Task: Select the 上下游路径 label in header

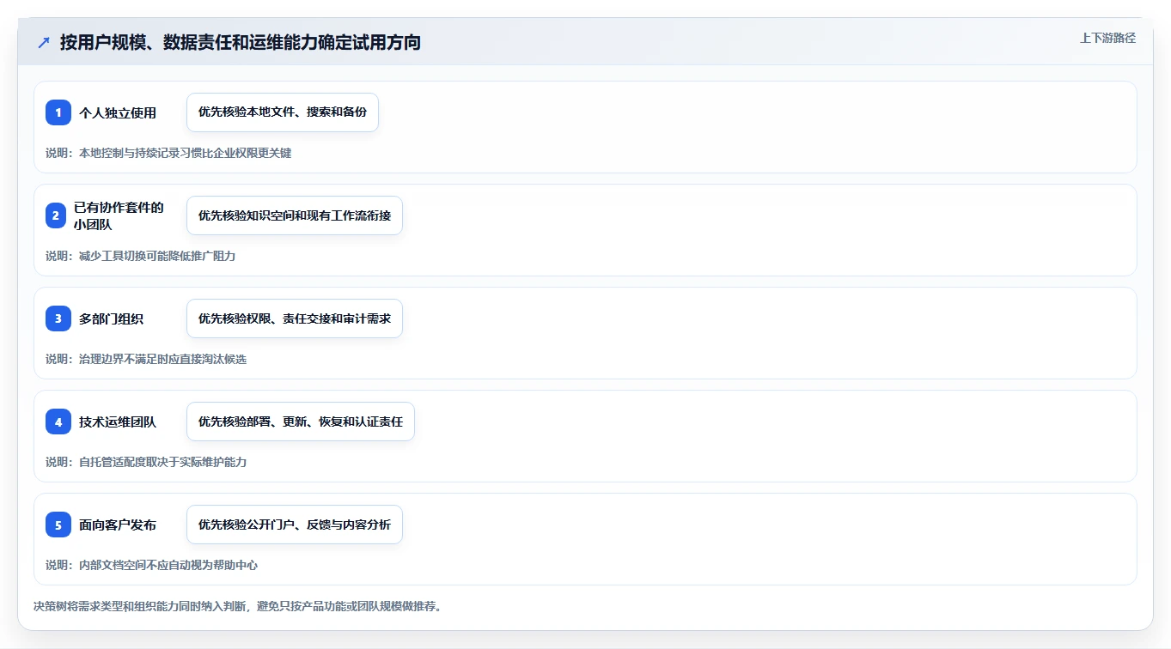Action: pos(1107,38)
